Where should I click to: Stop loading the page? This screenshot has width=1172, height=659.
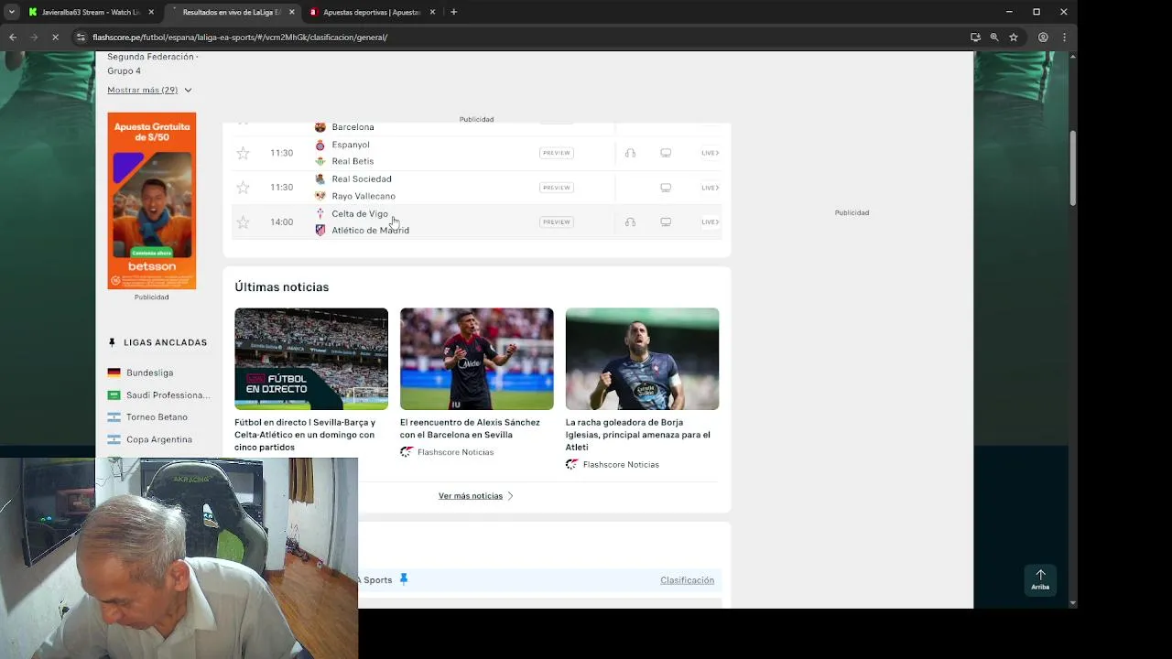55,38
